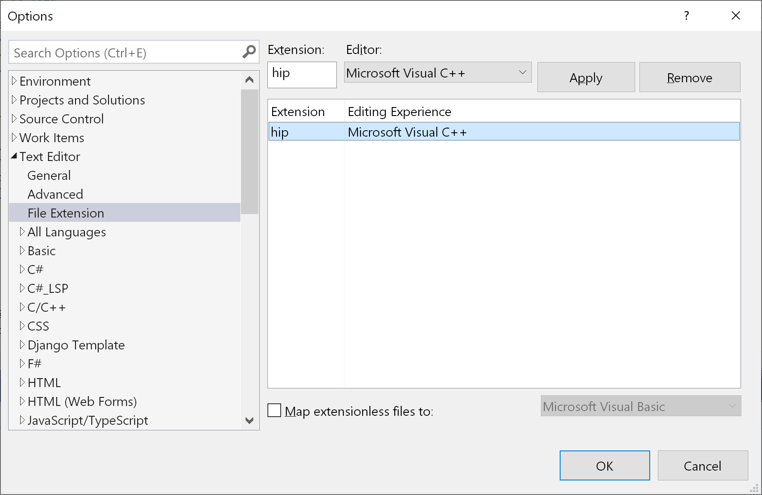Click the scrollbar up arrow
This screenshot has height=495, width=762.
(249, 79)
